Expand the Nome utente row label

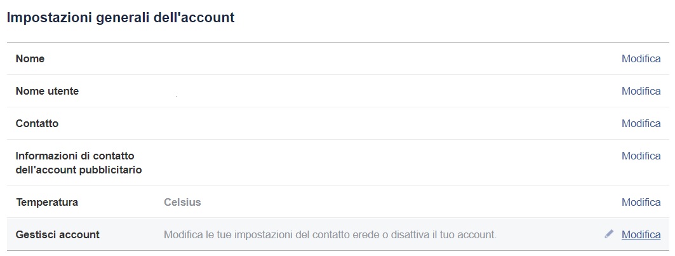48,91
